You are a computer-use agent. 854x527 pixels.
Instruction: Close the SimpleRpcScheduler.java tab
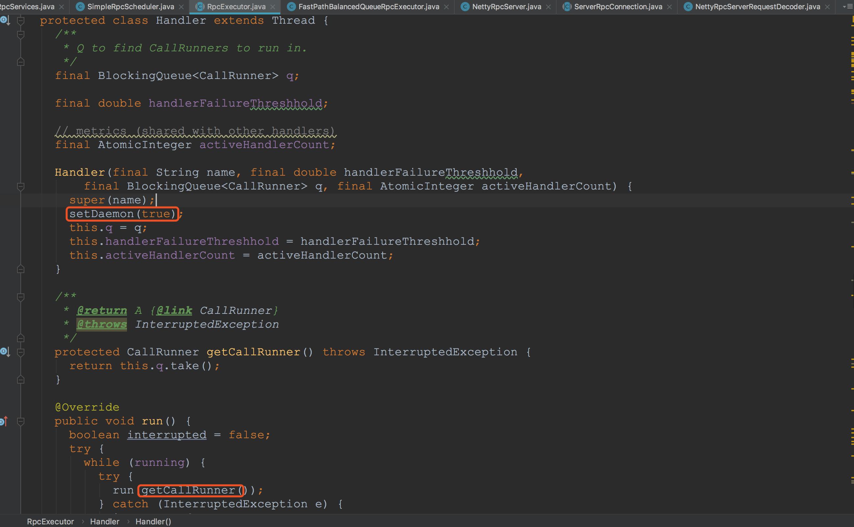[x=181, y=7]
